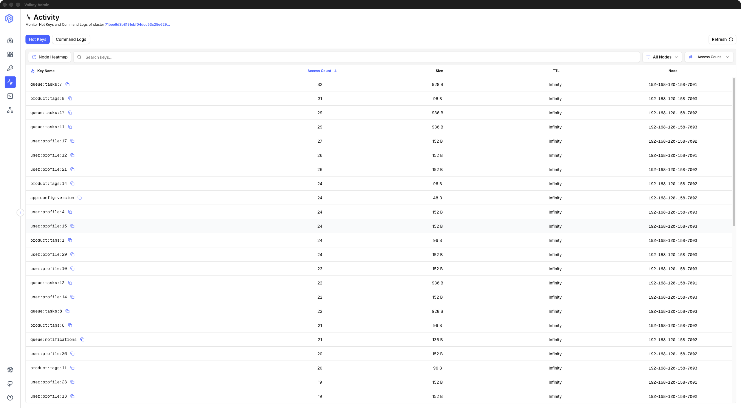Copy key name app:config:version

(x=80, y=198)
